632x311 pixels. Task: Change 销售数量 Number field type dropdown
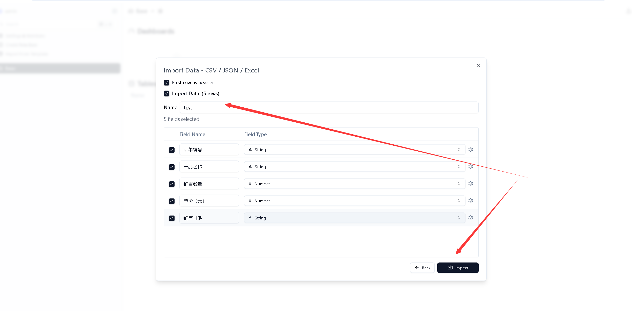click(354, 184)
